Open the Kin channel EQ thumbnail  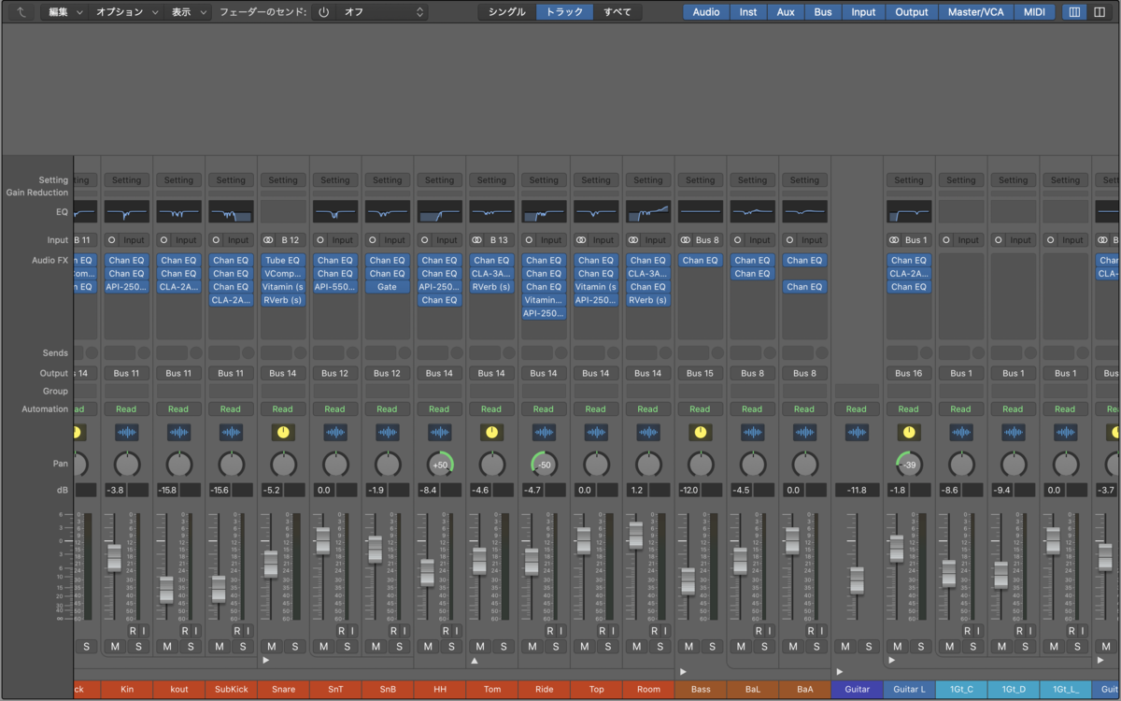pyautogui.click(x=126, y=212)
